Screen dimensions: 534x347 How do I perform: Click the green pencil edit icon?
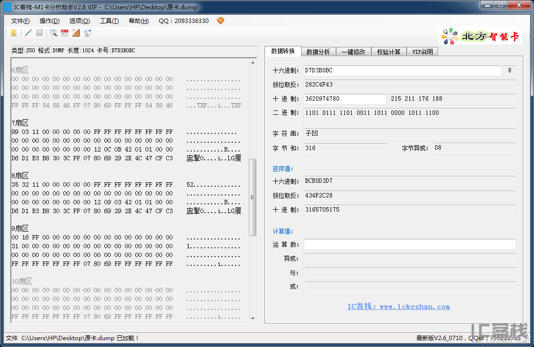coord(28,33)
